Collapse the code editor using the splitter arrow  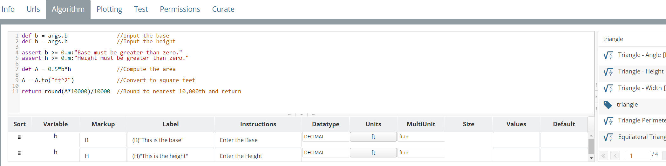click(302, 114)
